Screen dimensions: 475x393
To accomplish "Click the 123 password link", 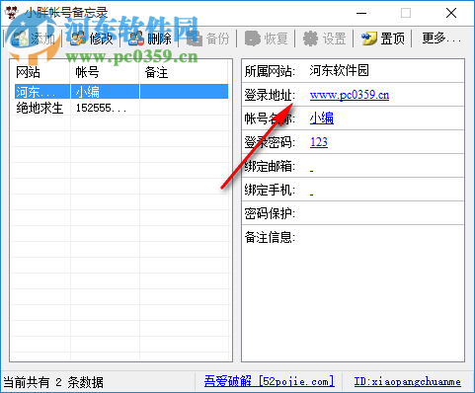I will [x=319, y=142].
